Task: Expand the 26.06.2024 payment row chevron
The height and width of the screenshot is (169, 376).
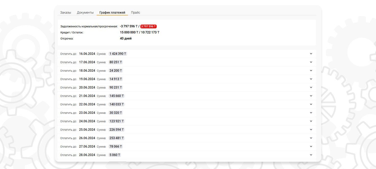Action: (x=311, y=138)
